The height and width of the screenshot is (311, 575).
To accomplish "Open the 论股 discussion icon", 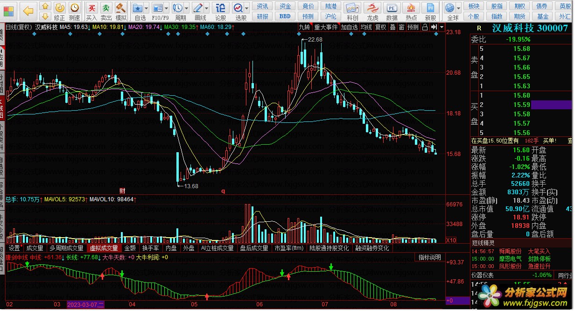I will coord(221,11).
